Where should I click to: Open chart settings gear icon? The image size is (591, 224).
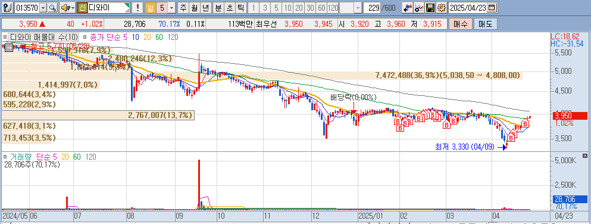pyautogui.click(x=442, y=8)
